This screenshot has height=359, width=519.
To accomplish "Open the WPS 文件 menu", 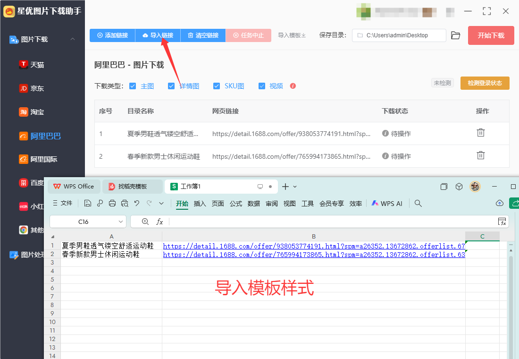I will click(63, 203).
